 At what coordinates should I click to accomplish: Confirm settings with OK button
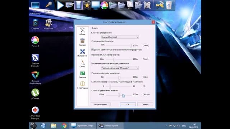128,104
